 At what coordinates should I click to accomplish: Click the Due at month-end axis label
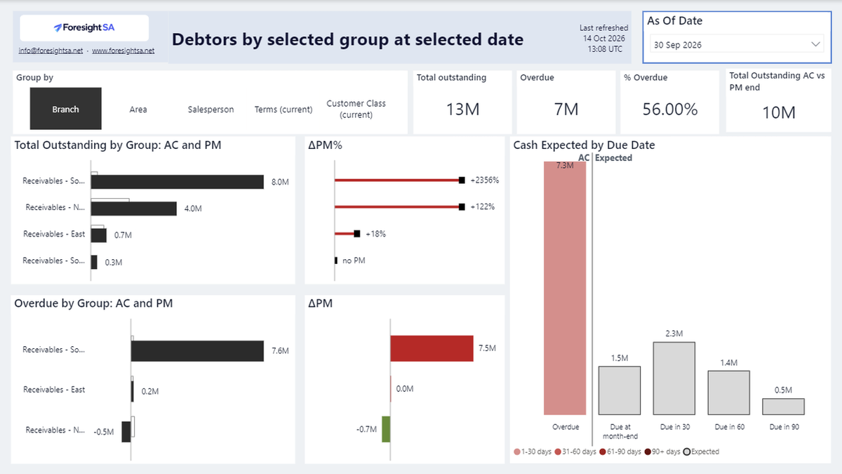coord(620,430)
